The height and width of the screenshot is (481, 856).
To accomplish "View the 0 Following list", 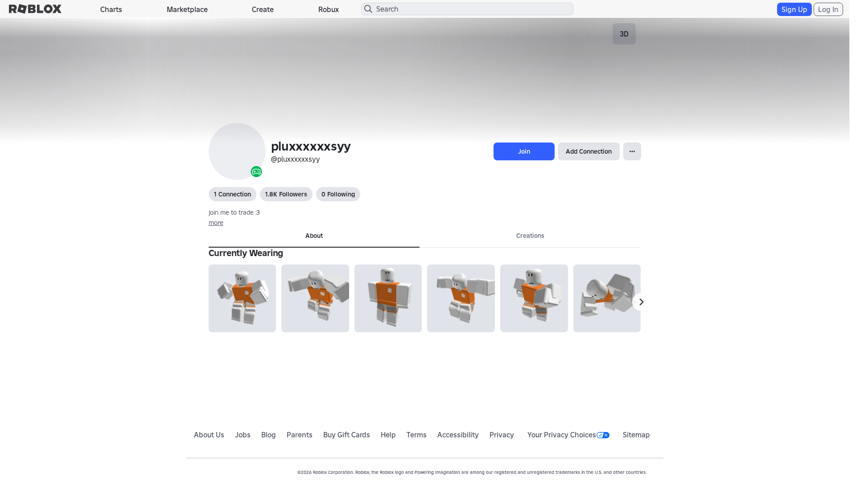I will click(x=338, y=194).
